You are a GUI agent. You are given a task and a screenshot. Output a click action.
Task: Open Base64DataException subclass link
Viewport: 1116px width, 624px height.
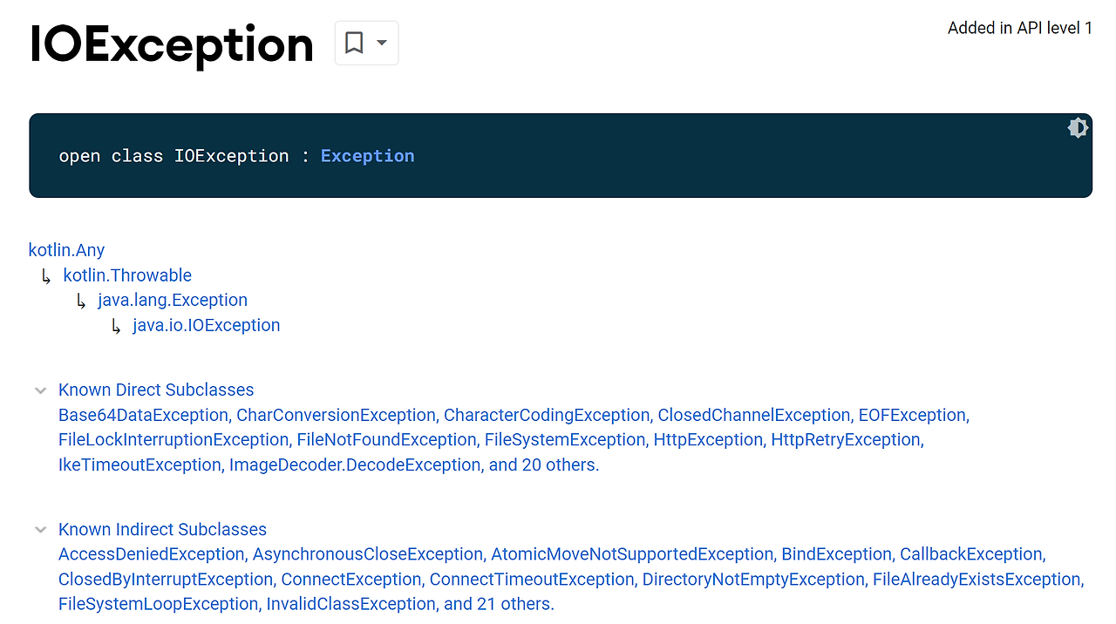143,415
